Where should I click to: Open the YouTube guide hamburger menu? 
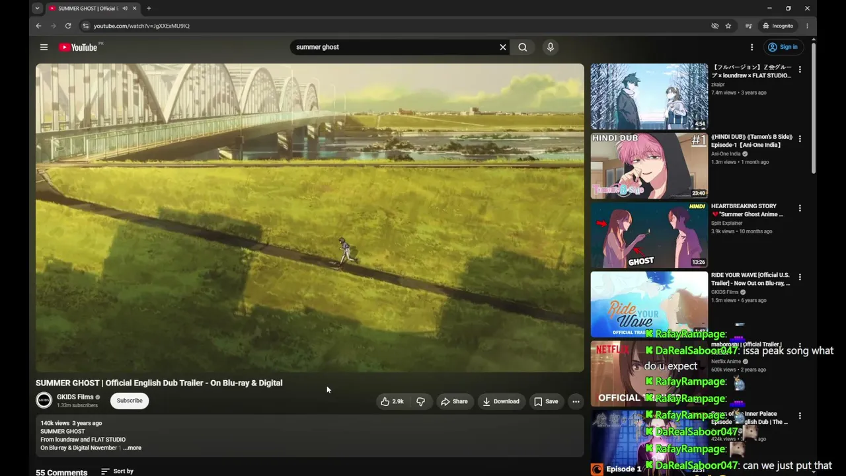tap(44, 47)
